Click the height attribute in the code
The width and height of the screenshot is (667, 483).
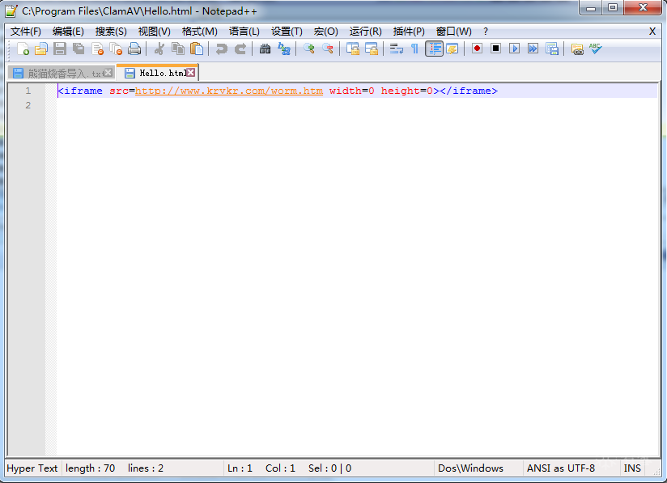coord(401,91)
